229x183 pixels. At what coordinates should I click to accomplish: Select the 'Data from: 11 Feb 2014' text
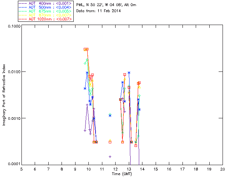point(98,11)
